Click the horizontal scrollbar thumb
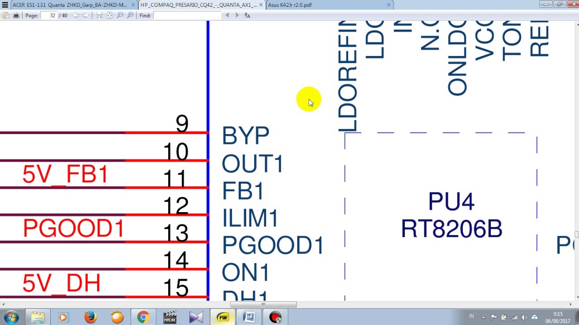The height and width of the screenshot is (325, 579). point(263,304)
